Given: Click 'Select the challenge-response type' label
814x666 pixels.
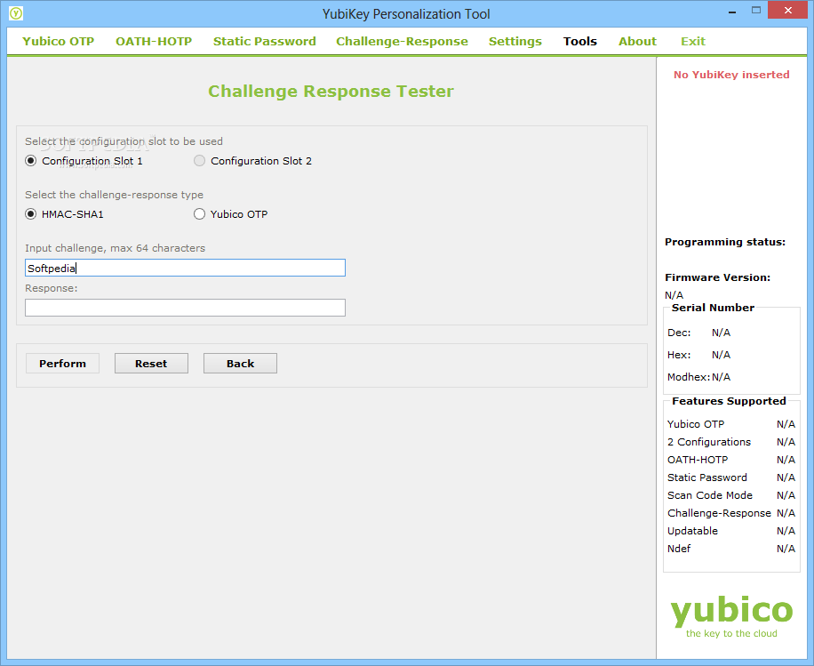Looking at the screenshot, I should point(114,195).
